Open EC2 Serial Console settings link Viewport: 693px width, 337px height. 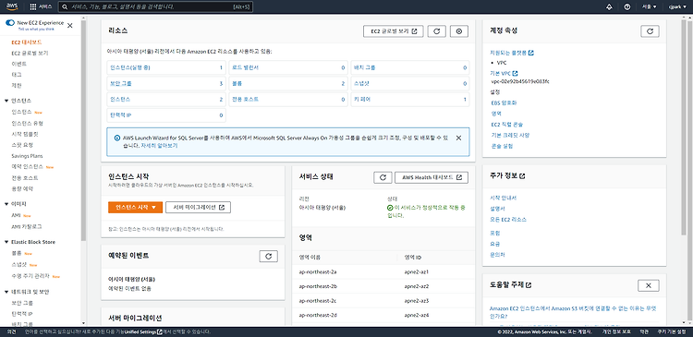(x=507, y=125)
